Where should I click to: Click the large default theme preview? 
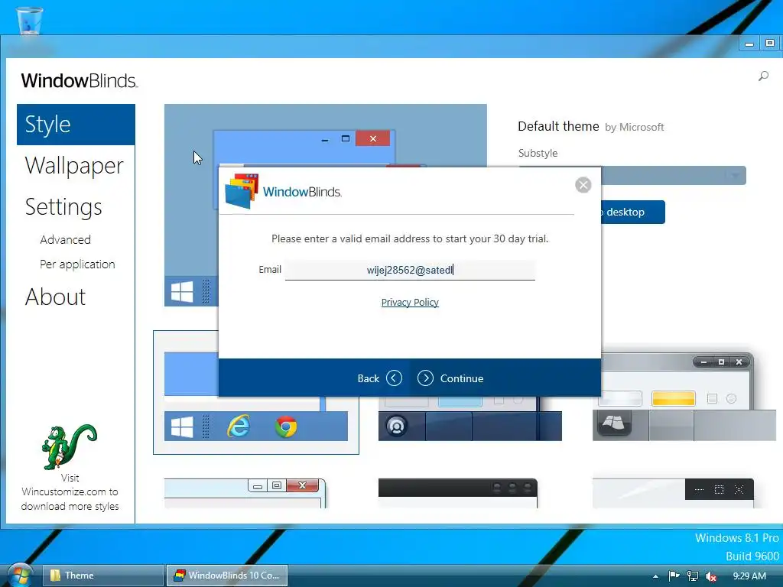click(x=191, y=225)
